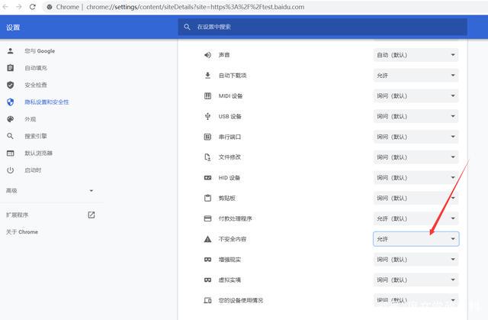
Task: Open 您与 Google section
Action: [40, 51]
